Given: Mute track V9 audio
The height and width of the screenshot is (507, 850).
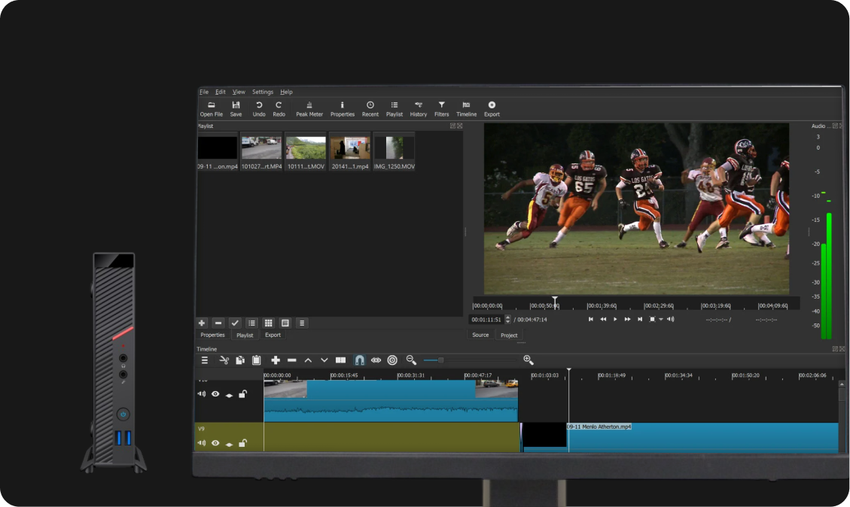Looking at the screenshot, I should 200,443.
